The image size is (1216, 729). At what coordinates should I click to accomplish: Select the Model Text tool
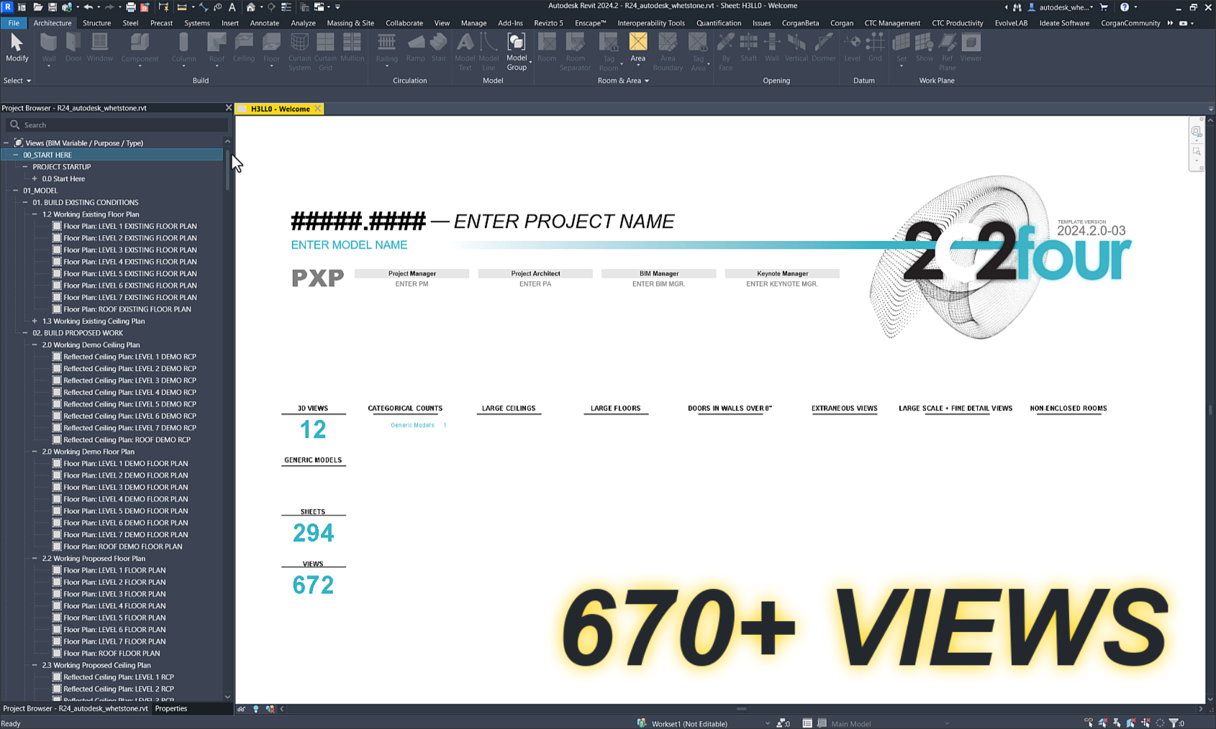pyautogui.click(x=465, y=52)
